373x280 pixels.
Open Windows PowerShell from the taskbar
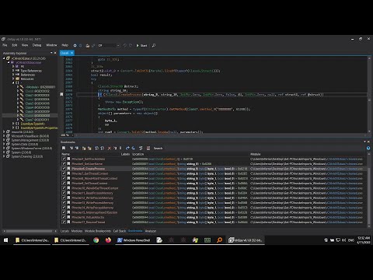point(134,240)
